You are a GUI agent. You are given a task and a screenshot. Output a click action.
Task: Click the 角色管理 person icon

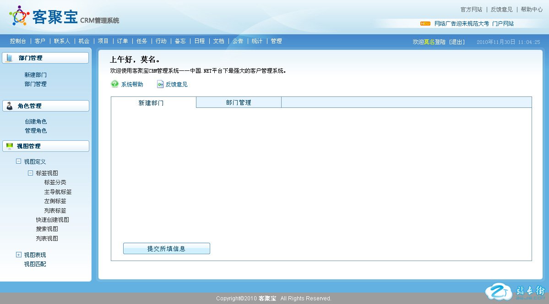(x=10, y=106)
